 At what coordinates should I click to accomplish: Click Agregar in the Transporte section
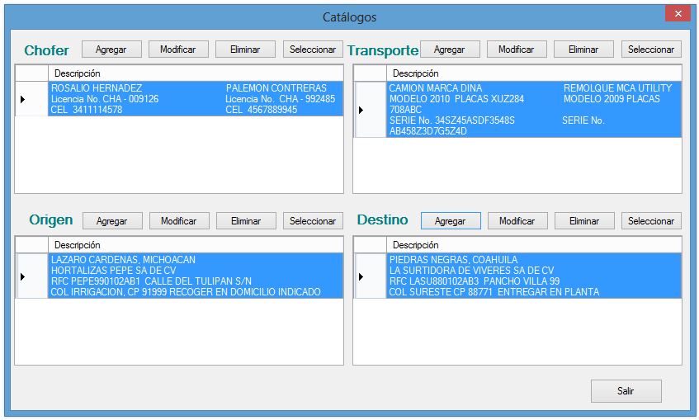coord(450,50)
